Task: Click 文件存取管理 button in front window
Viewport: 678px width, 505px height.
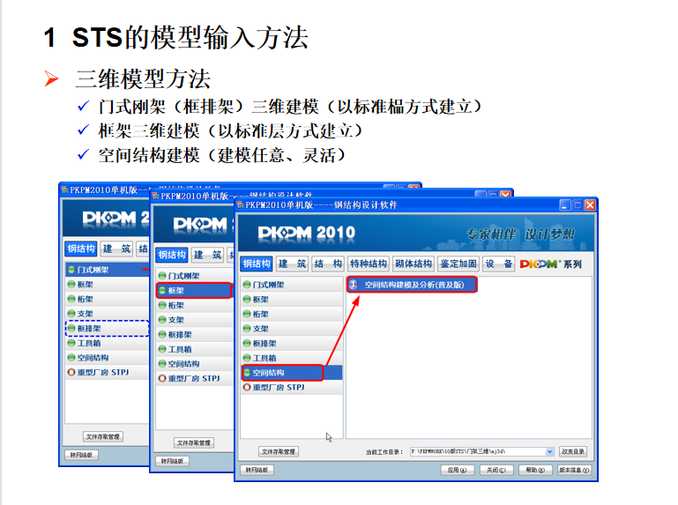Action: coord(279,451)
